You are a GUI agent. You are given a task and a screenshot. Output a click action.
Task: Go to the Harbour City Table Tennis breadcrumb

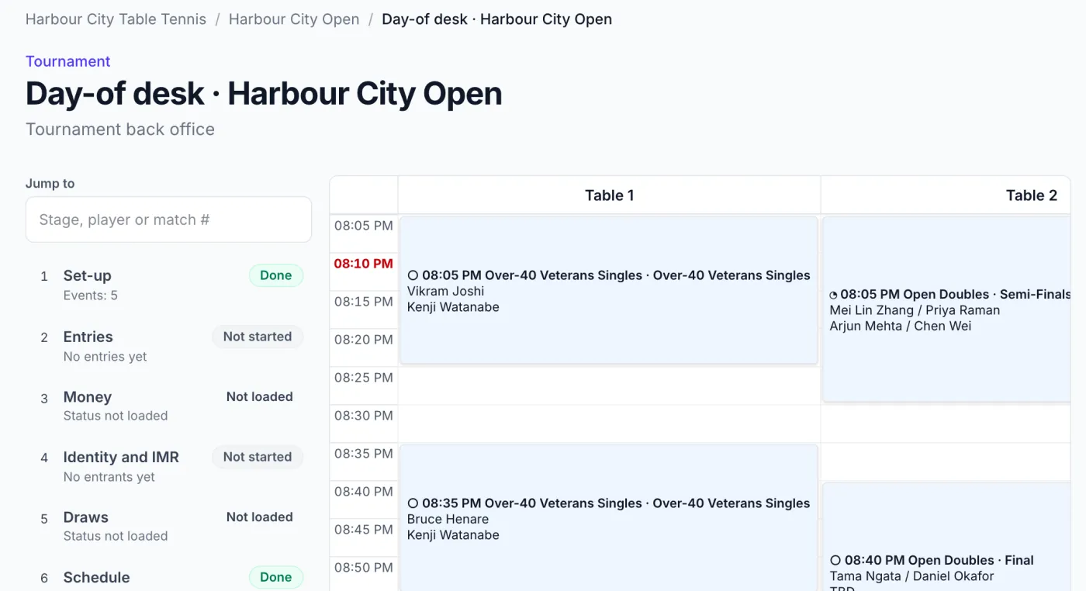point(116,19)
